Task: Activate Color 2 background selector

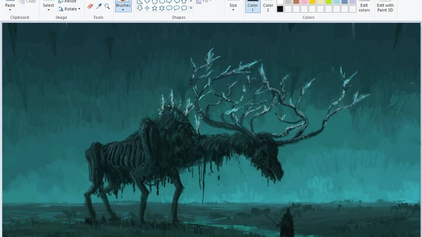Action: tap(268, 6)
